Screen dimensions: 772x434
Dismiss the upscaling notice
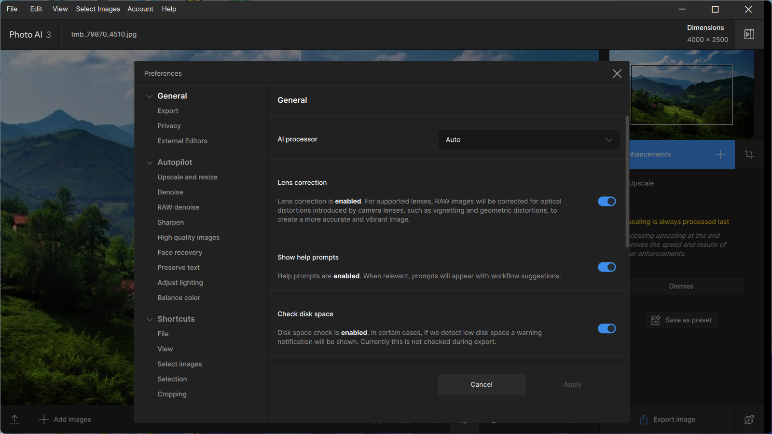681,286
